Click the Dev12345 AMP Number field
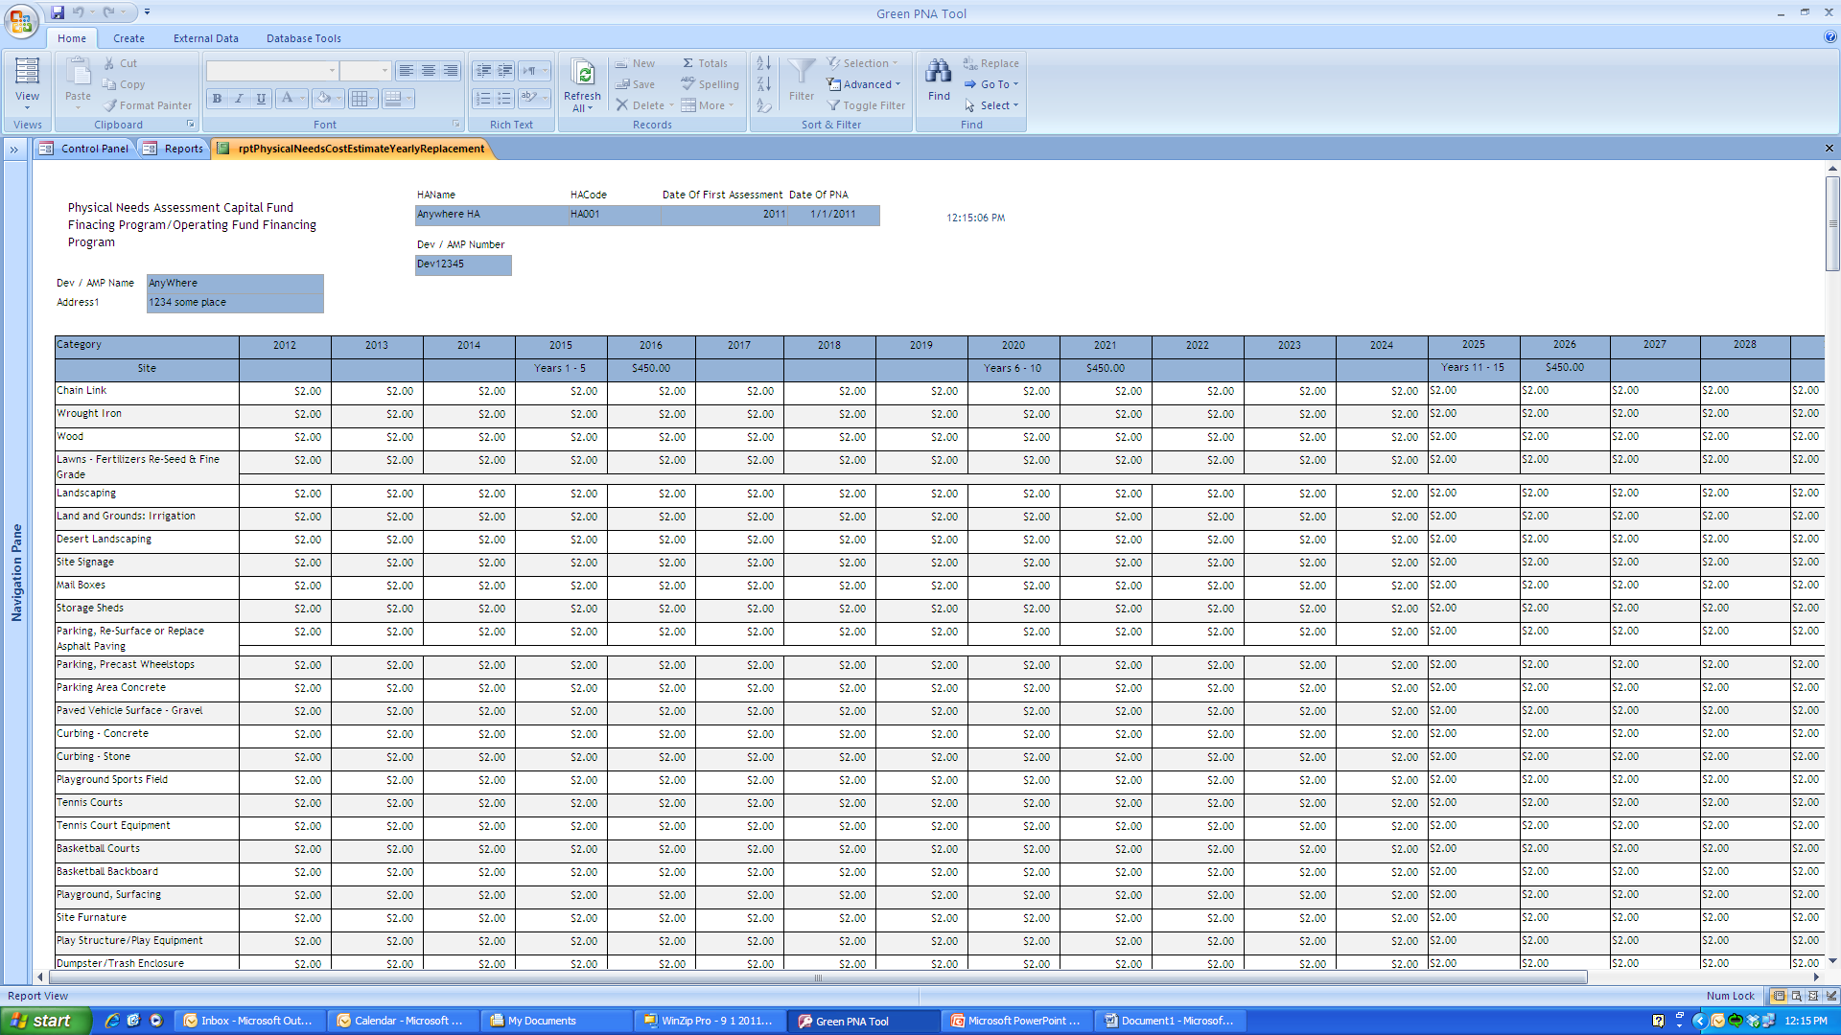This screenshot has width=1841, height=1035. pos(463,264)
